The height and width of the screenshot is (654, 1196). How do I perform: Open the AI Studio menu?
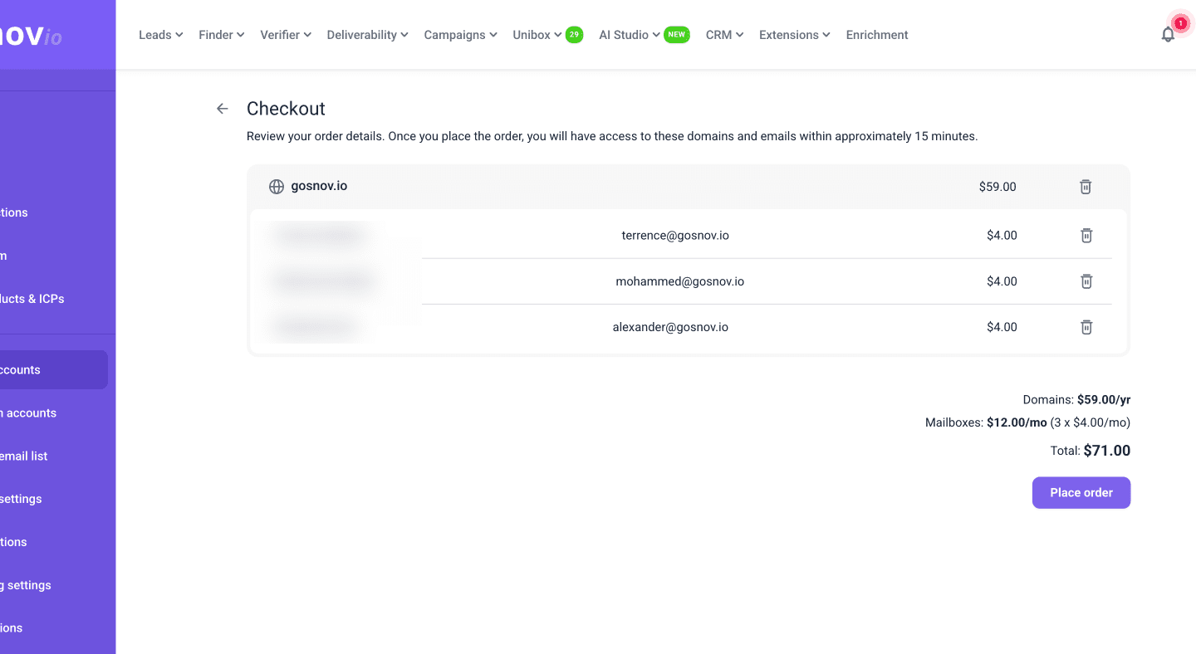[x=629, y=35]
